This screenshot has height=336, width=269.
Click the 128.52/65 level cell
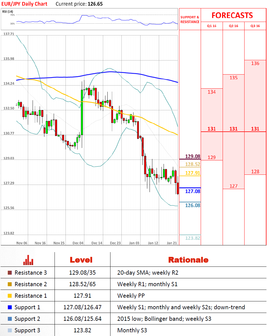[82, 284]
